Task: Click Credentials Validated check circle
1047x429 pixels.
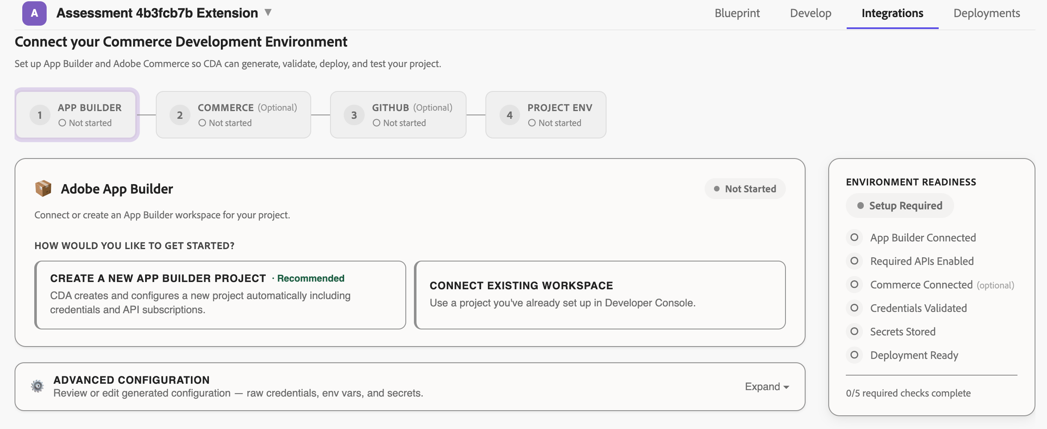Action: point(854,308)
